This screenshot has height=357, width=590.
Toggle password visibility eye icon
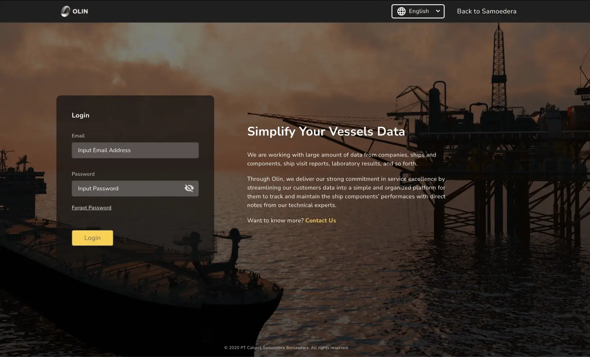click(x=189, y=188)
